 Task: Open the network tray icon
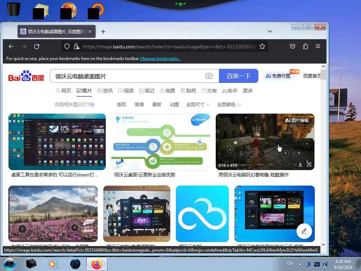317,264
